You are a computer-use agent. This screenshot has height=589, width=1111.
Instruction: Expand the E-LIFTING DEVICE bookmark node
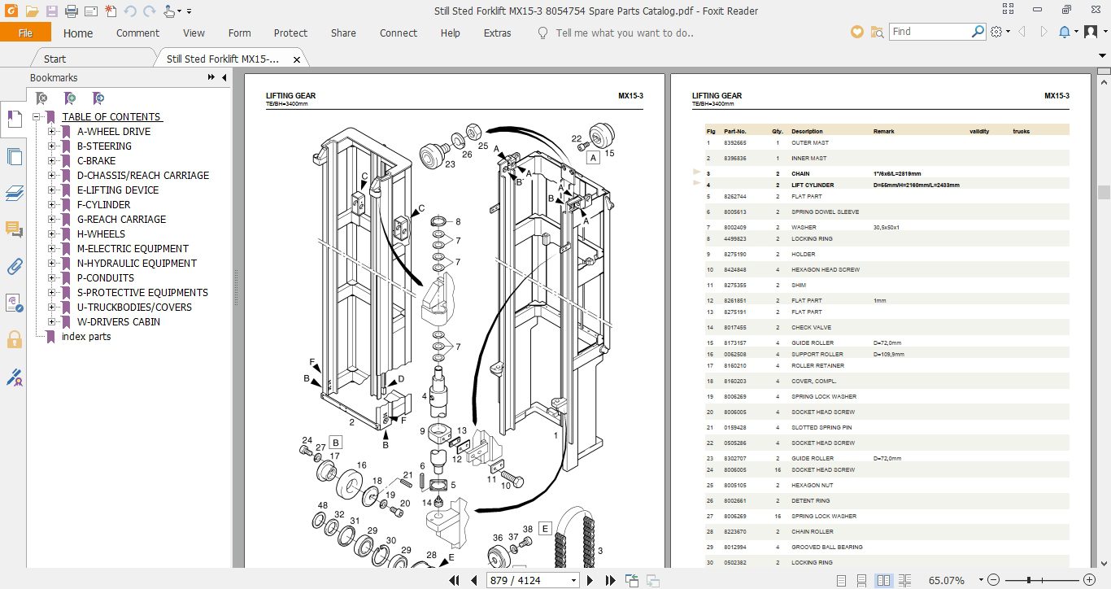(x=51, y=190)
